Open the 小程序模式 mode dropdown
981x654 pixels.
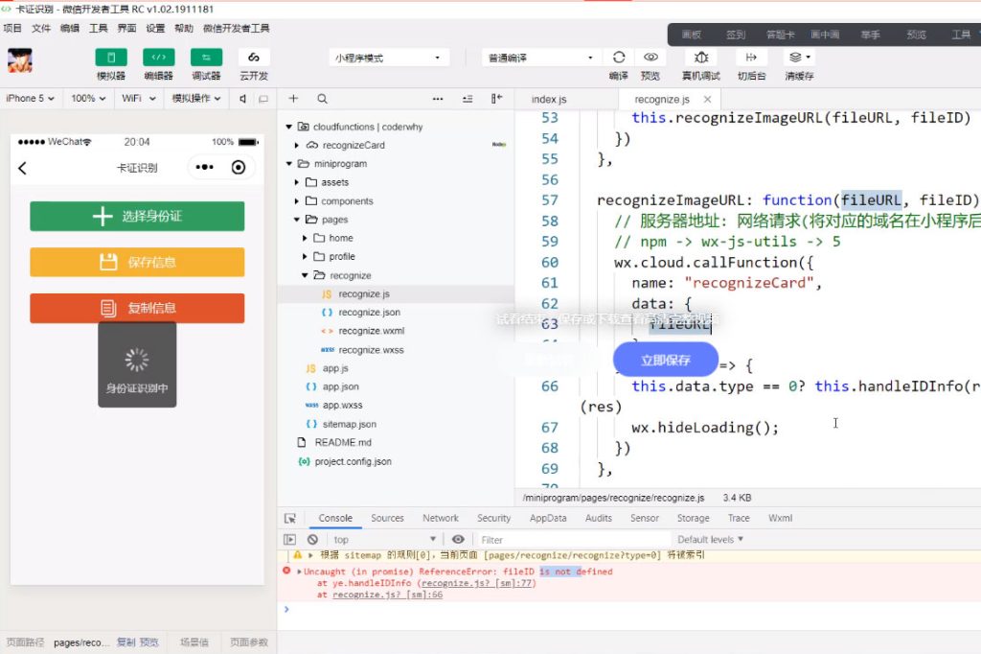coord(388,58)
